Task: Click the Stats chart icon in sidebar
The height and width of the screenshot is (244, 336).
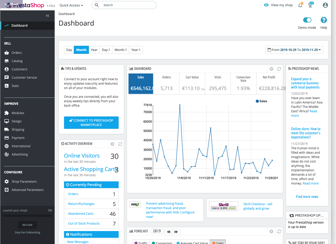Action: (7, 86)
